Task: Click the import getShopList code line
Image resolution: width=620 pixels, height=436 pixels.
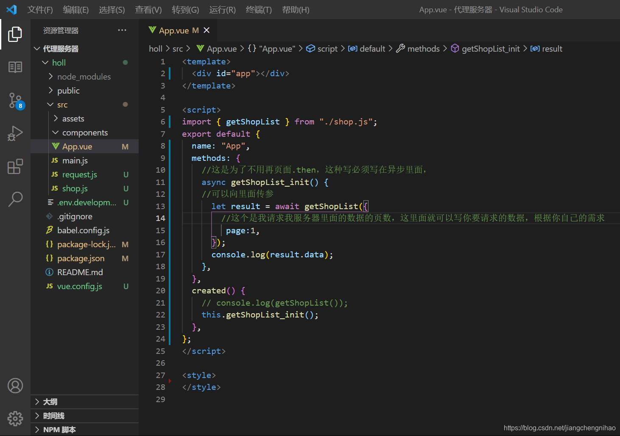Action: click(279, 122)
